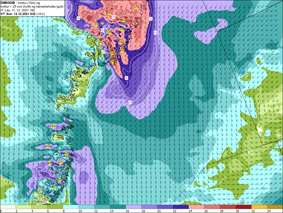The image size is (283, 213).
Task: Click the yellow gust label 32
Action: click(x=67, y=154)
